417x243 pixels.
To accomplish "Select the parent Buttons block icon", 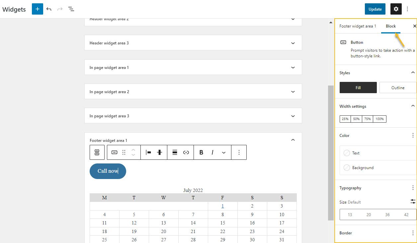I will [97, 152].
